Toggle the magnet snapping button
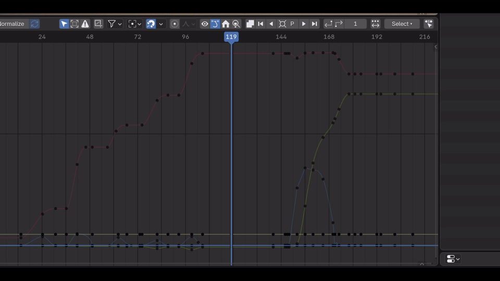Viewport: 500px width, 281px height. 151,24
